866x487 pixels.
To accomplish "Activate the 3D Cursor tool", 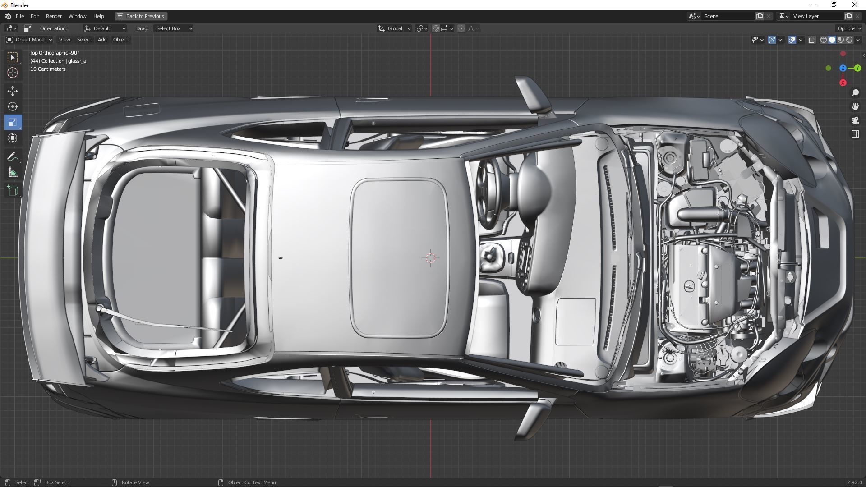I will pos(13,73).
